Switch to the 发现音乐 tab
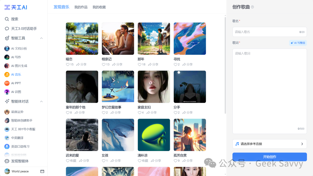The image size is (313, 176). [61, 7]
